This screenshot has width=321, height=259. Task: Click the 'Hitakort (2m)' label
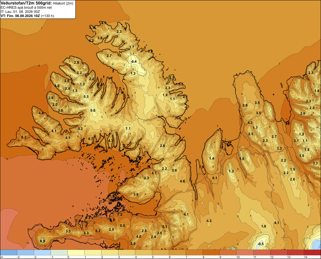point(63,3)
